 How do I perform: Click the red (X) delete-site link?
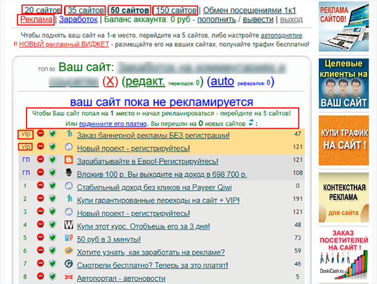110,82
